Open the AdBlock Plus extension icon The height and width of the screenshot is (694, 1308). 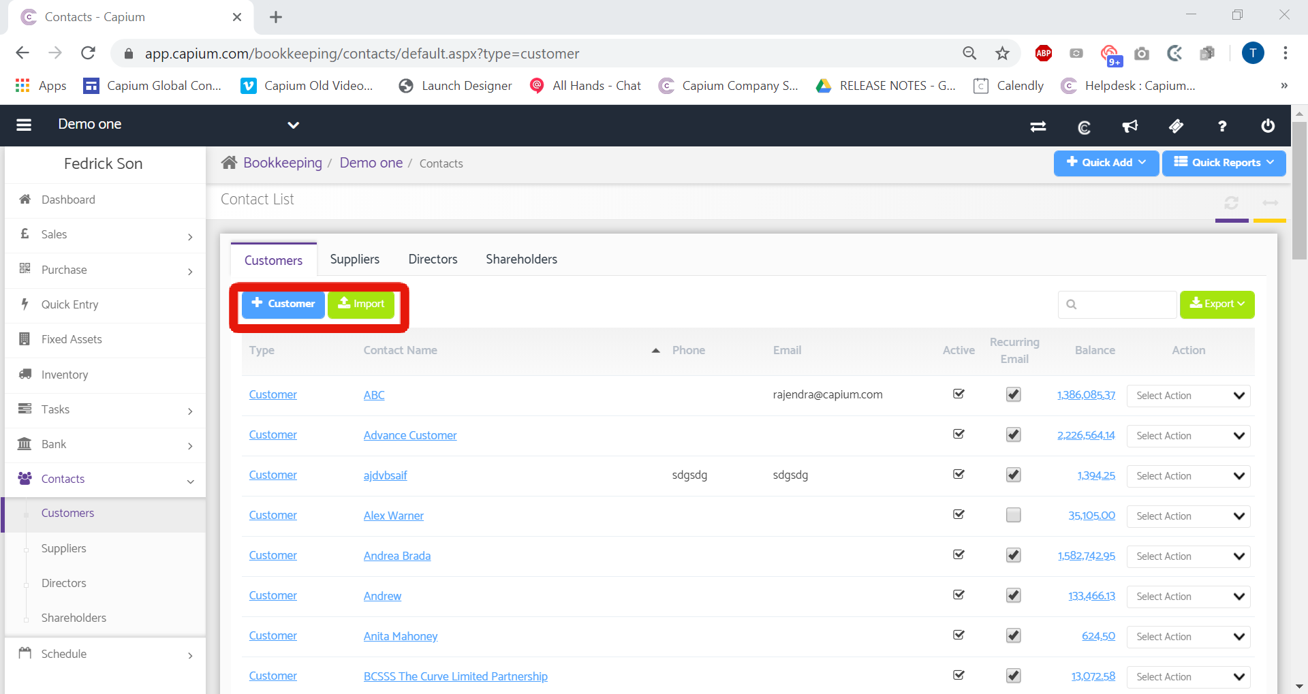(1043, 53)
